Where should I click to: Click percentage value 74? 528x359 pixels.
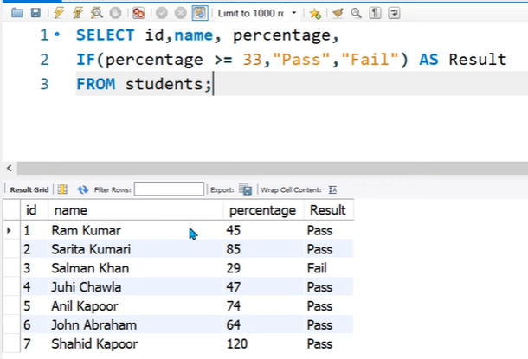click(x=234, y=306)
